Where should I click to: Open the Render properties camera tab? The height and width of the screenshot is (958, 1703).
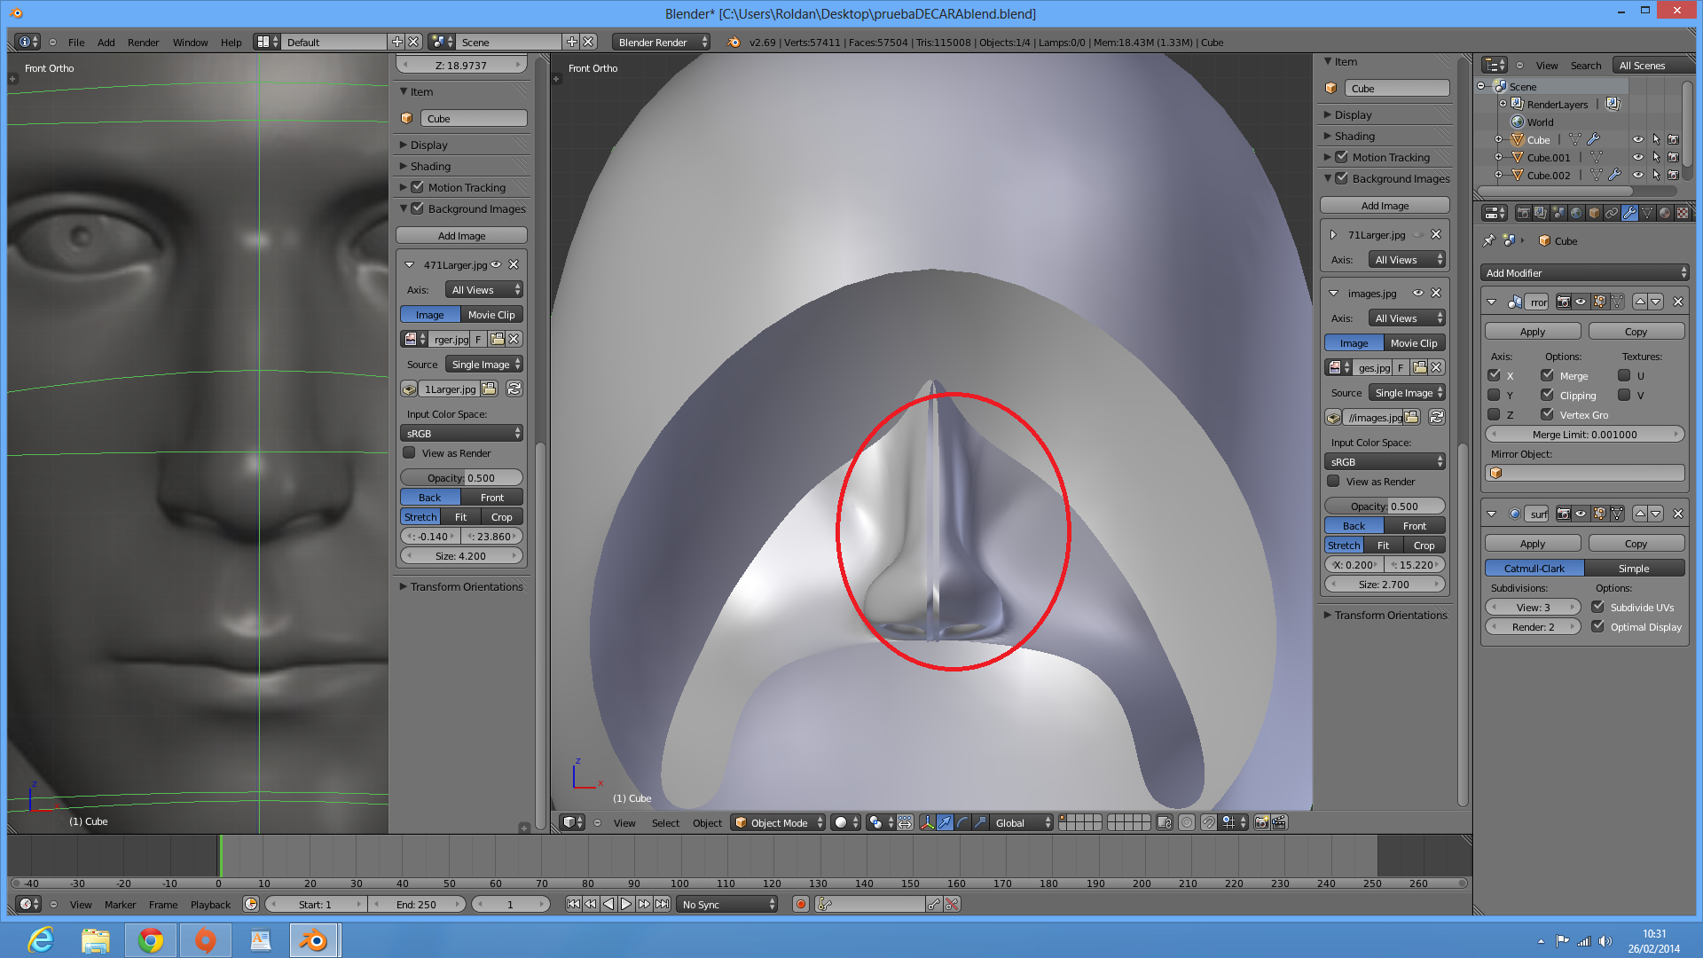pos(1524,213)
